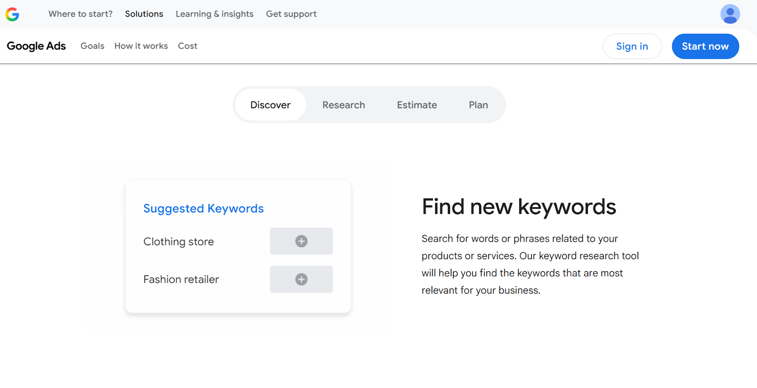Click the Start now button
Screen dimensions: 757x388
(x=705, y=46)
